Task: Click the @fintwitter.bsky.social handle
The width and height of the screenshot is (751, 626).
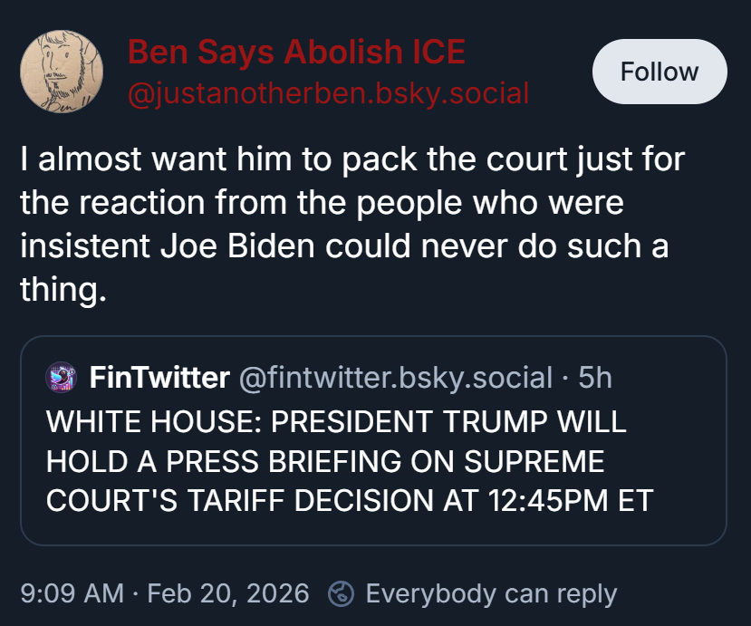Action: tap(395, 377)
